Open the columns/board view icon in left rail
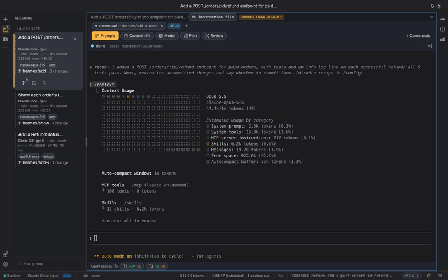Screen dimensions: 448x280 [6, 39]
